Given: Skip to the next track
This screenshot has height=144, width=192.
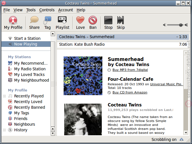Looking at the screenshot, I should [121, 23].
